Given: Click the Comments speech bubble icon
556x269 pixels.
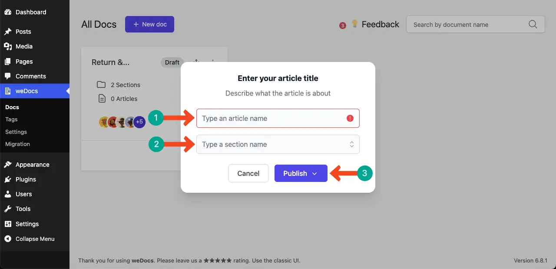Looking at the screenshot, I should pos(8,76).
